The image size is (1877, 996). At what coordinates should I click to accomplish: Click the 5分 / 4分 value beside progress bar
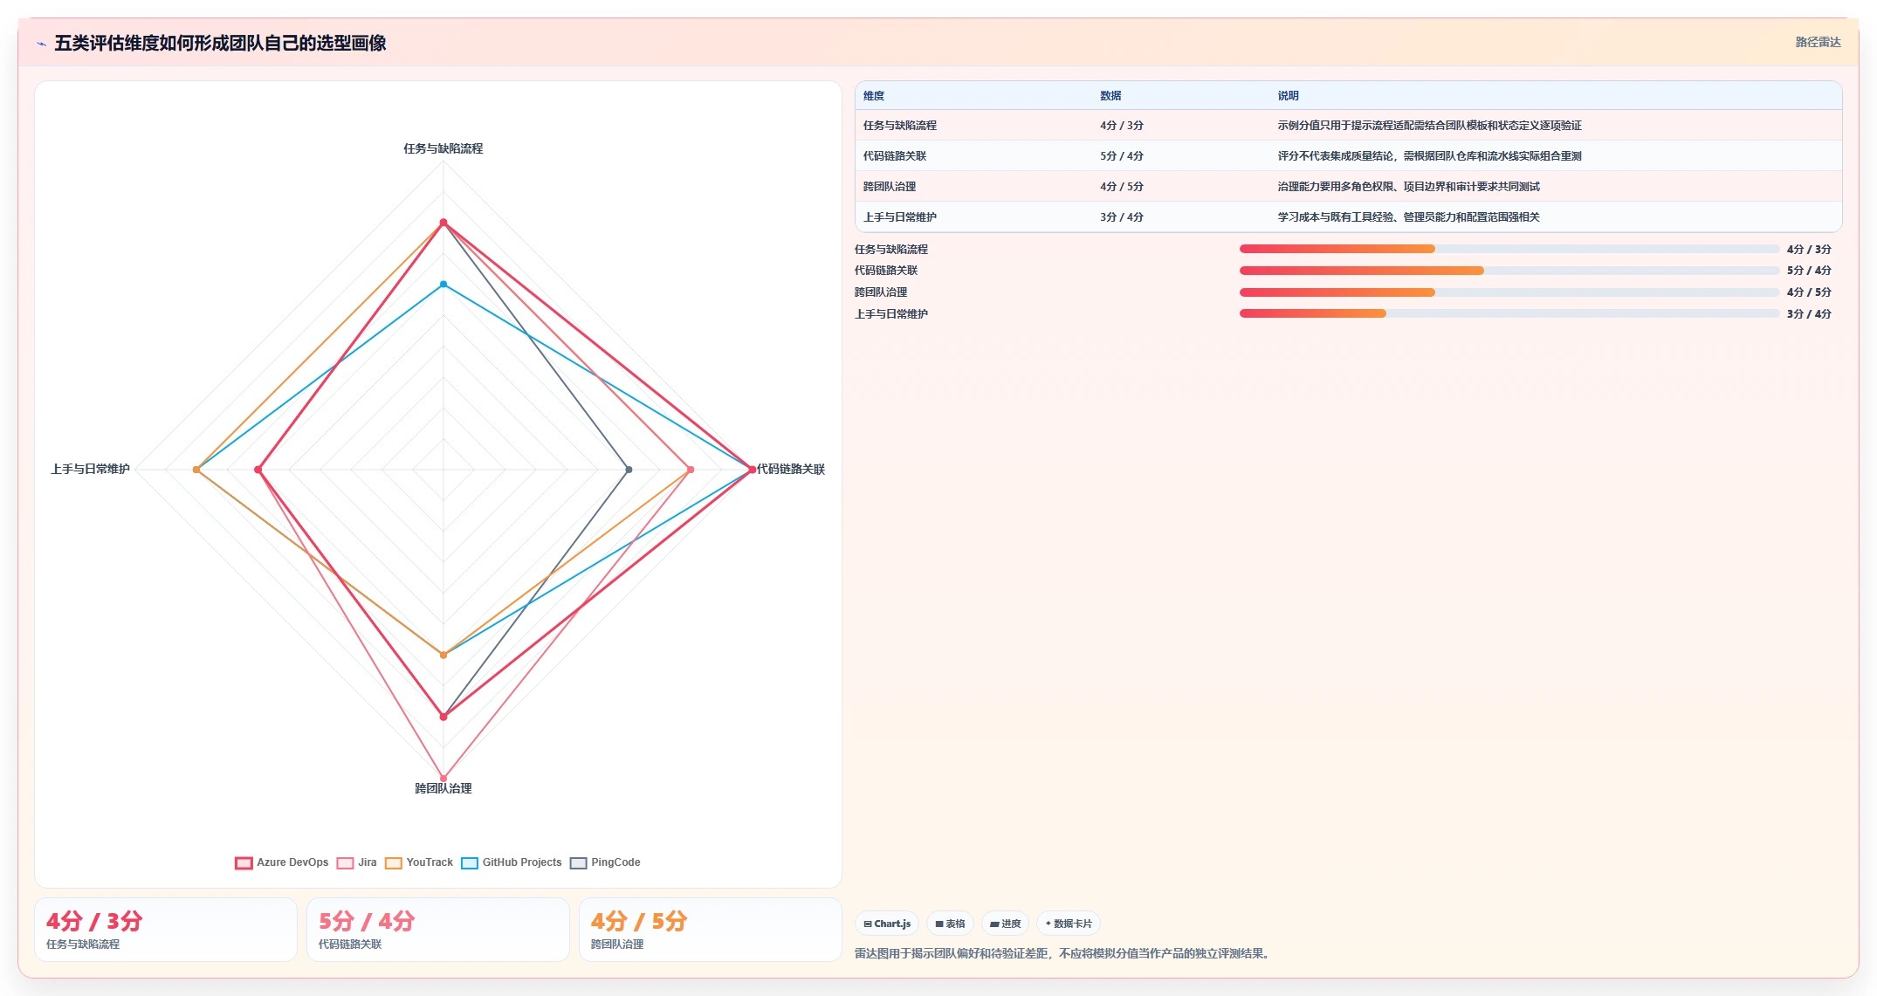[1809, 271]
